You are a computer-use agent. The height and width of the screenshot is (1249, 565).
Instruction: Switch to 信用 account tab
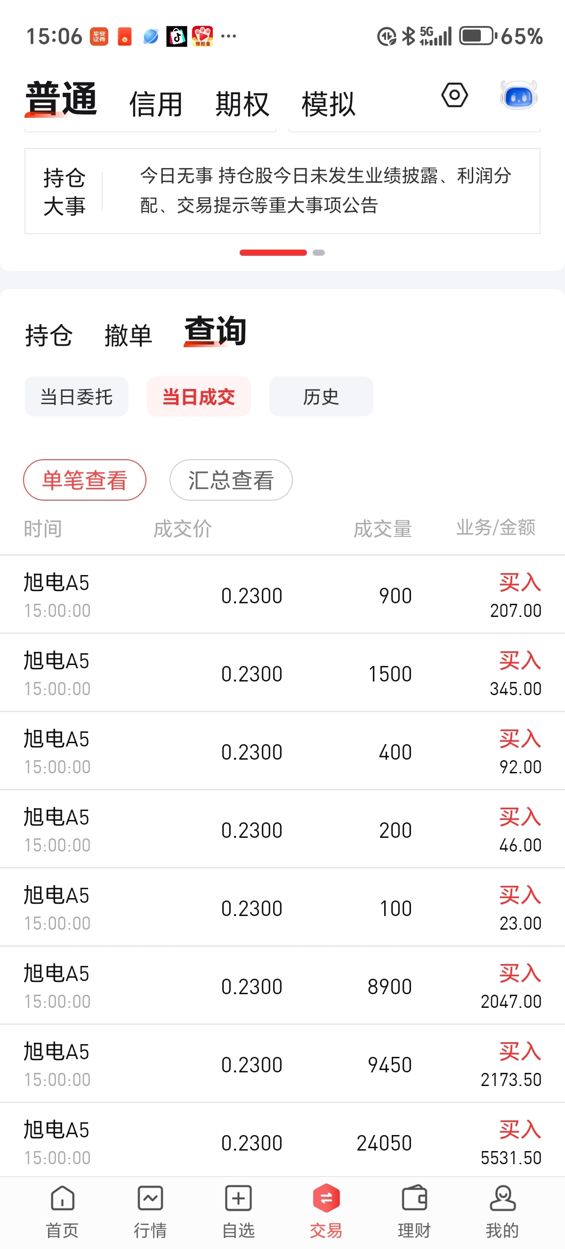[x=156, y=104]
